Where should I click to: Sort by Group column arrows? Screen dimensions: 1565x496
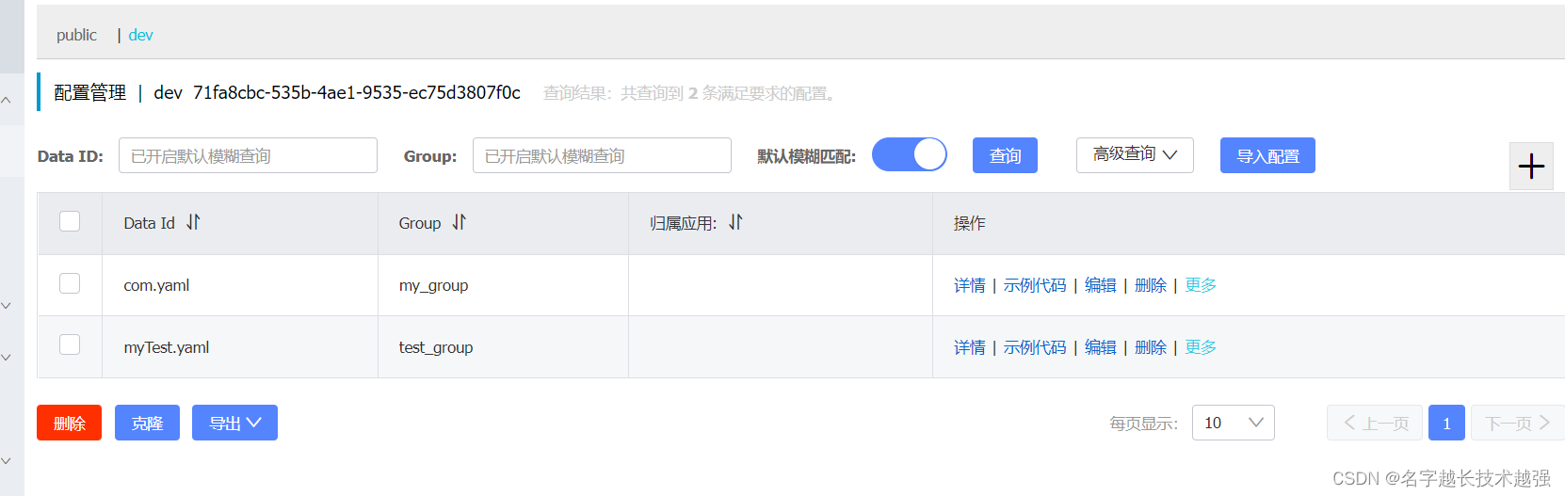(x=459, y=222)
